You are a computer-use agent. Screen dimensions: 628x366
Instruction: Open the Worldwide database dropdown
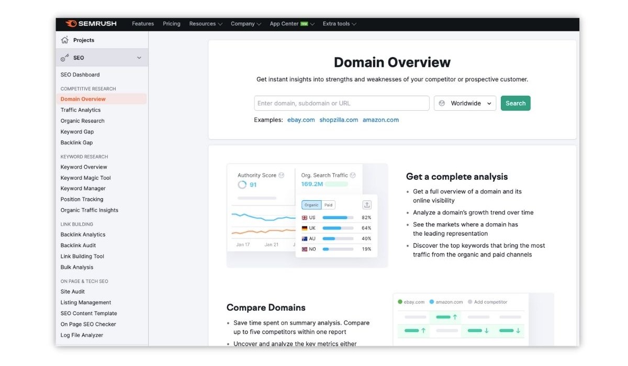click(x=465, y=103)
